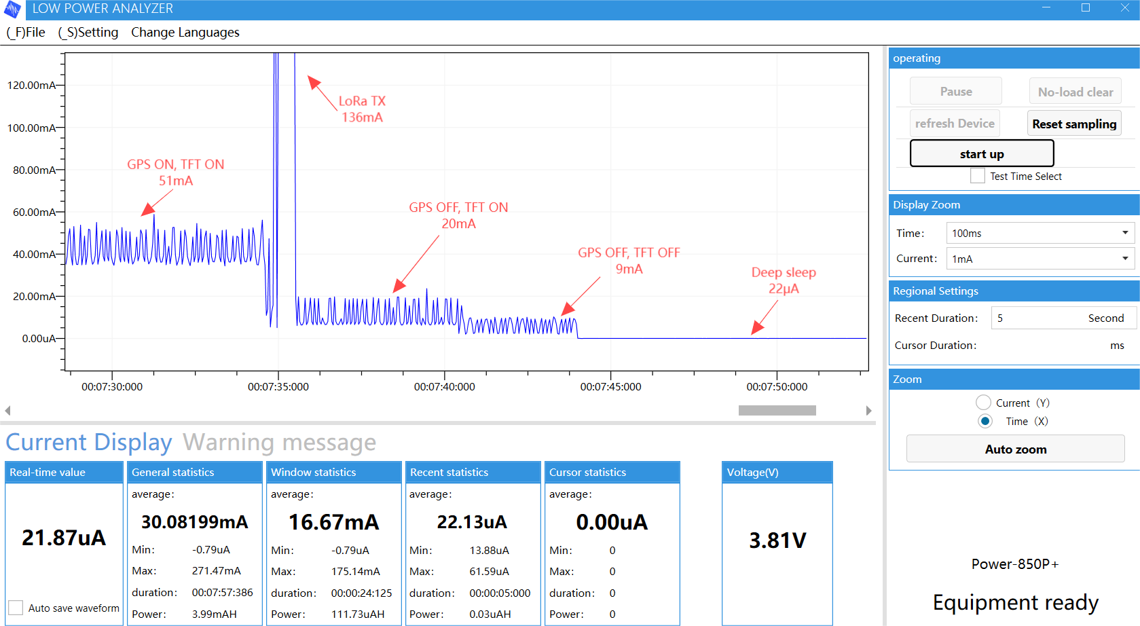Open the Setting menu
Viewport: 1140px width, 626px height.
coord(88,33)
